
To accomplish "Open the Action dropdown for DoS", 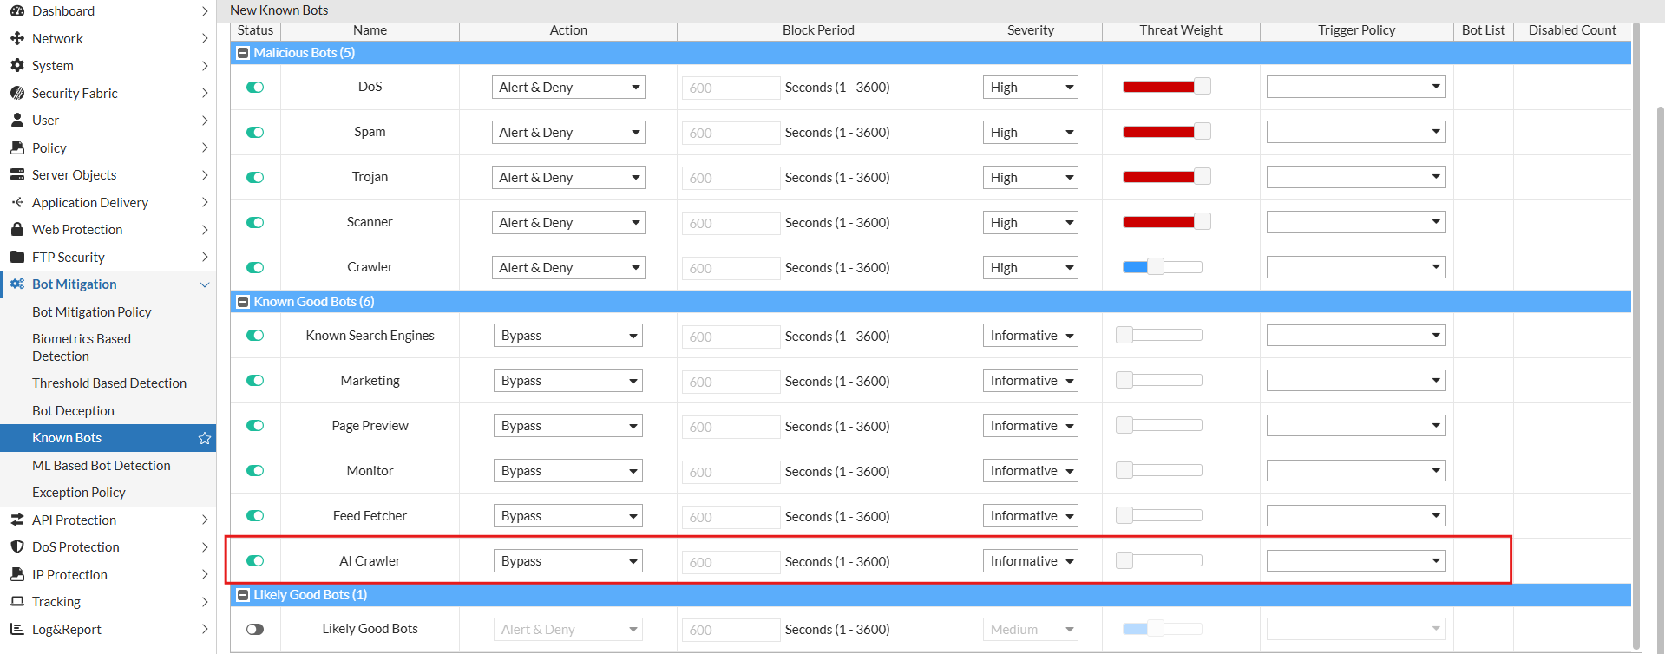I will pos(568,87).
